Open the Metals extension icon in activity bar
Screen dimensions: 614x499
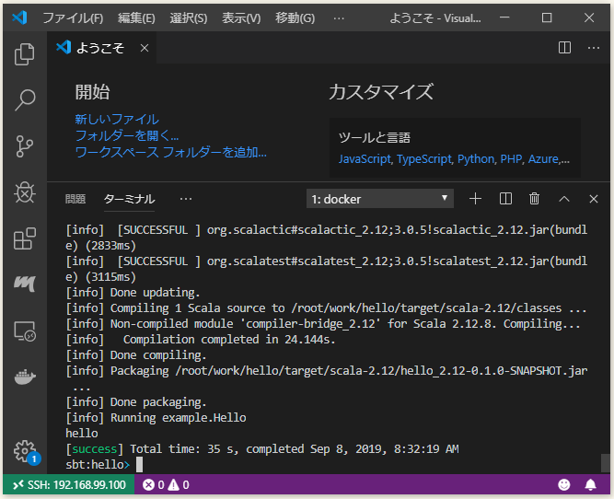(25, 284)
